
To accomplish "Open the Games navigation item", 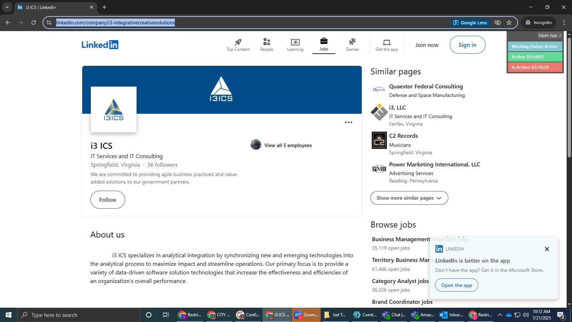I will (x=352, y=45).
